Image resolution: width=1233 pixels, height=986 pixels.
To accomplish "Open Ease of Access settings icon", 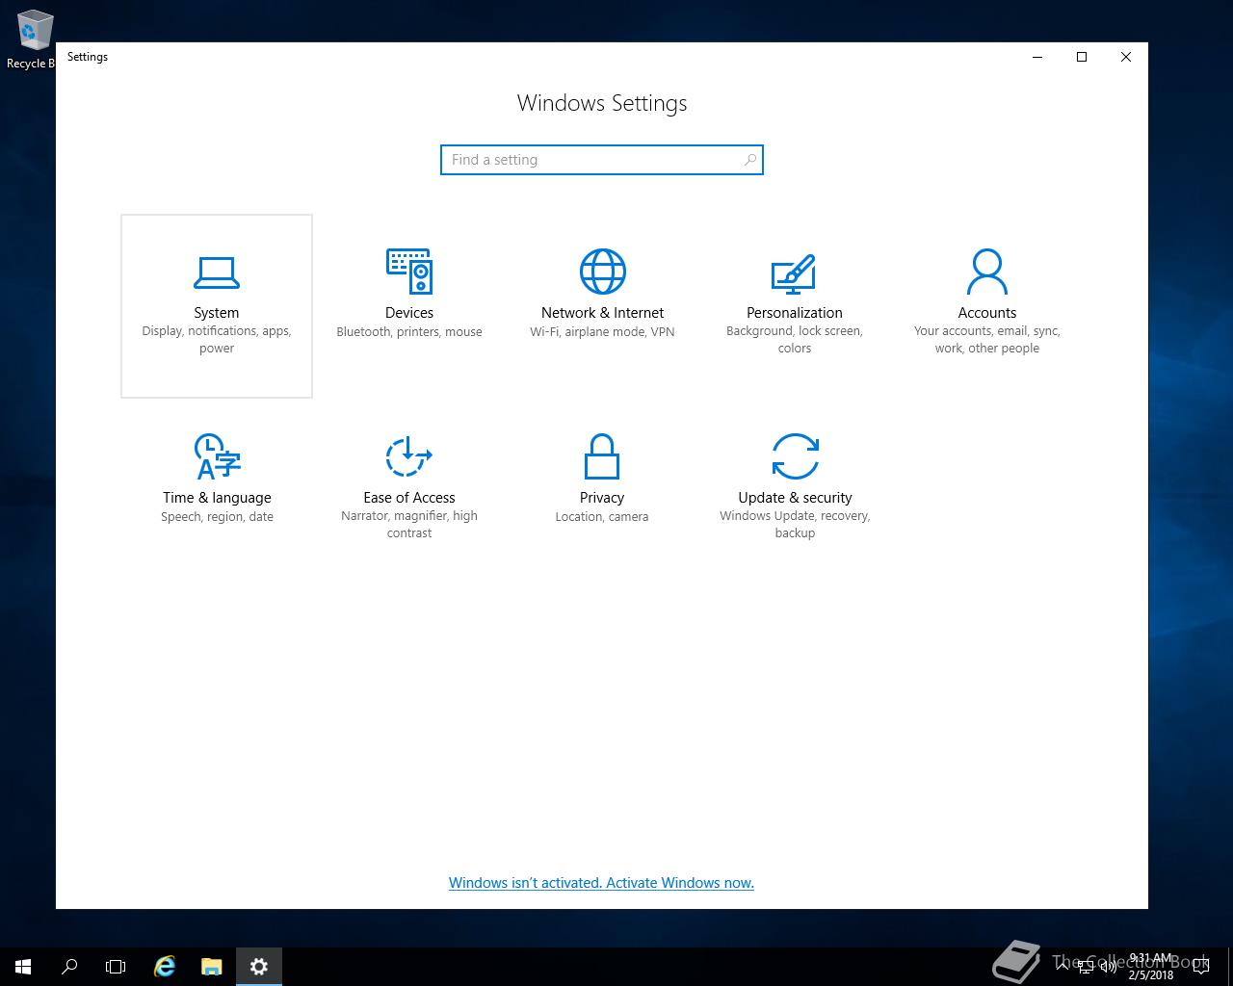I will pyautogui.click(x=408, y=456).
